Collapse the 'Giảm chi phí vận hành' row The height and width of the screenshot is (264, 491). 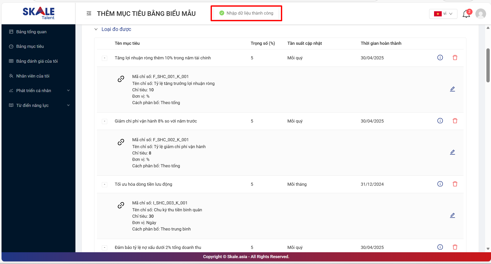[105, 121]
